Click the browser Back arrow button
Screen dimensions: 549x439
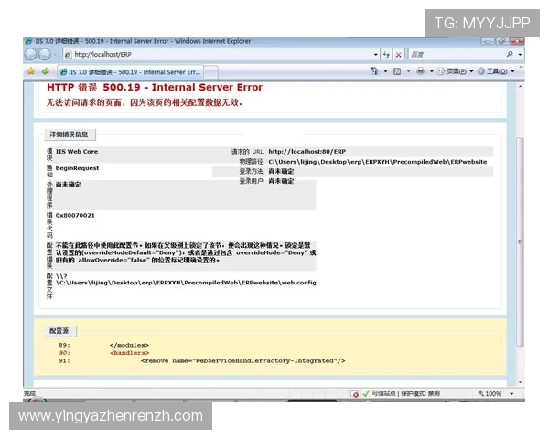[x=31, y=54]
